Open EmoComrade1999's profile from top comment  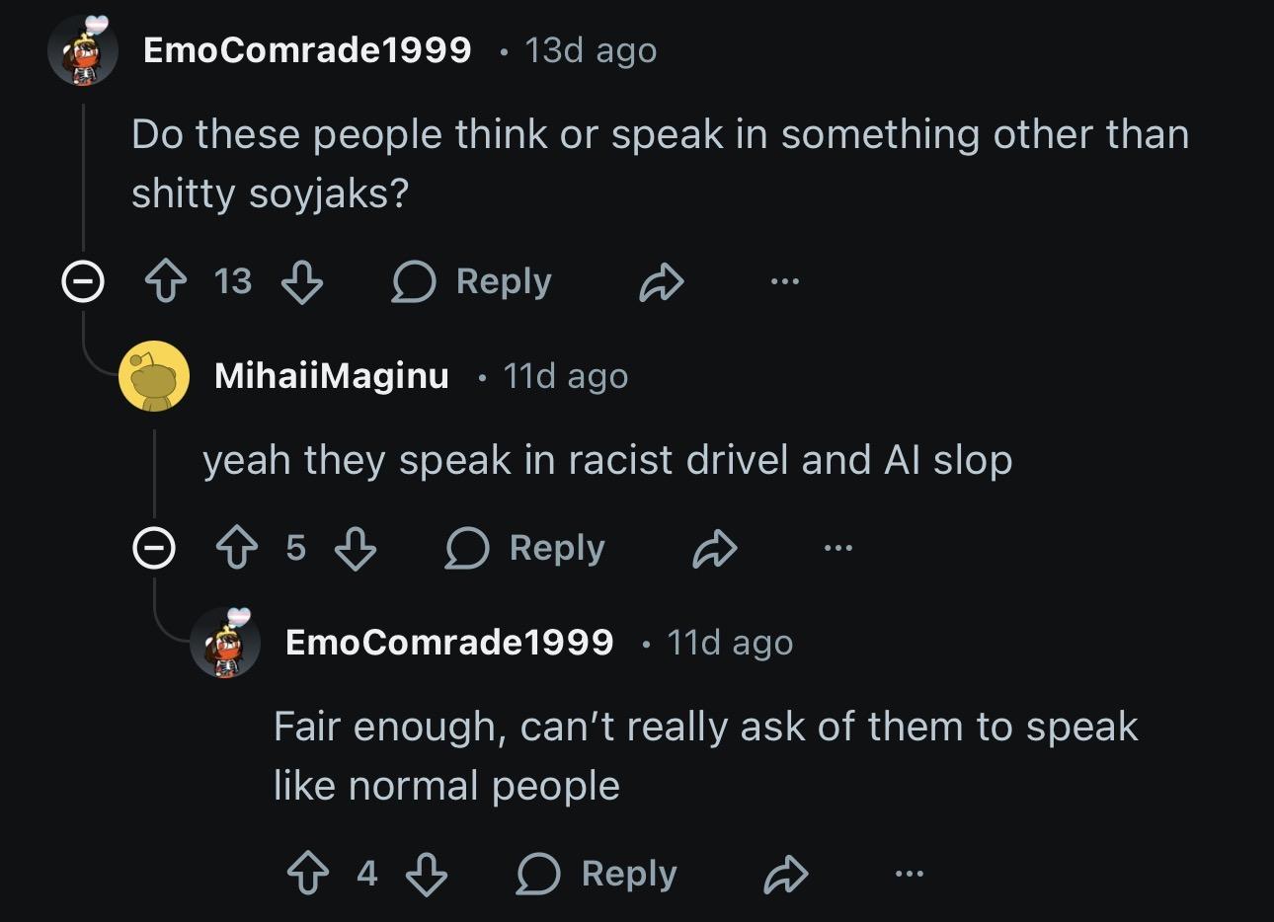point(307,50)
